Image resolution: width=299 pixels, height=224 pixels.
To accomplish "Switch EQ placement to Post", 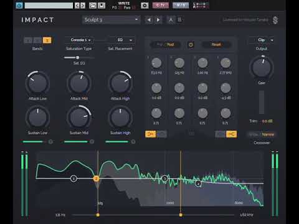I will (170, 44).
